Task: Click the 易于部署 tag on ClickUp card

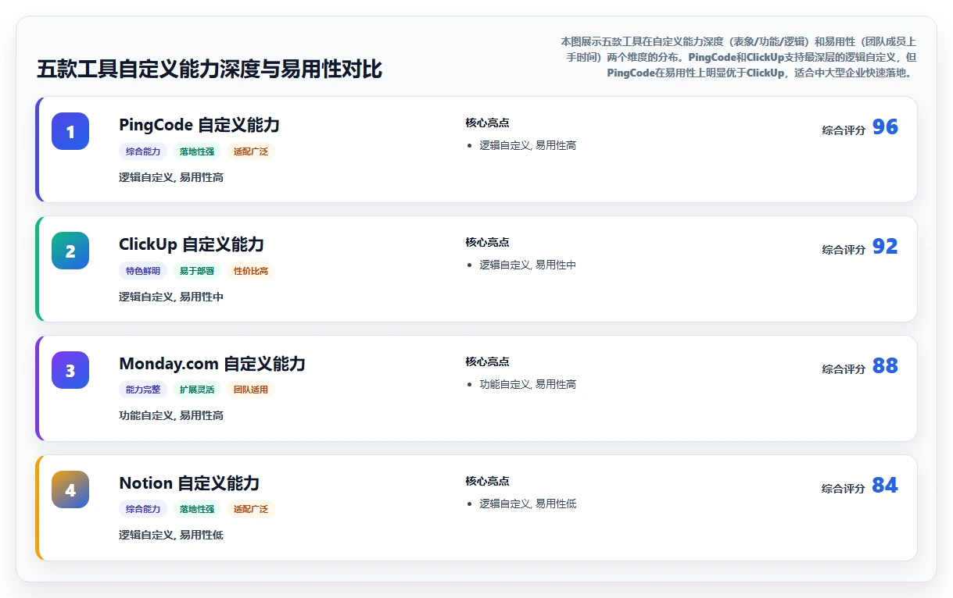Action: click(197, 271)
